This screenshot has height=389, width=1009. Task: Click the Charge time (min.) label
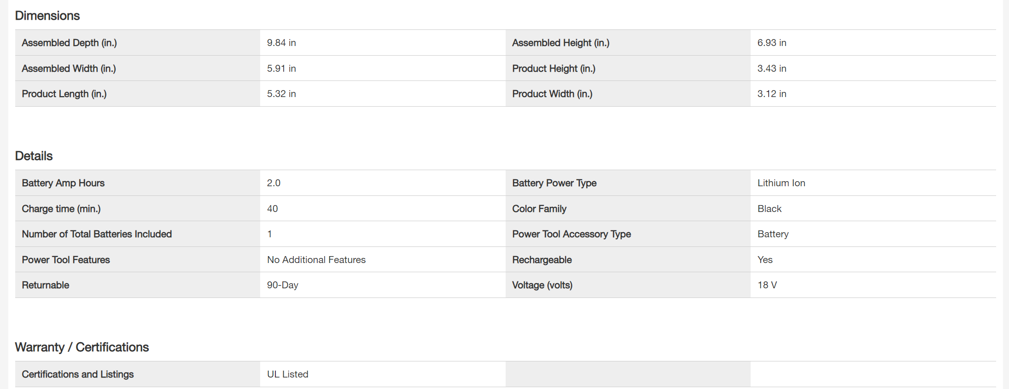pos(61,209)
